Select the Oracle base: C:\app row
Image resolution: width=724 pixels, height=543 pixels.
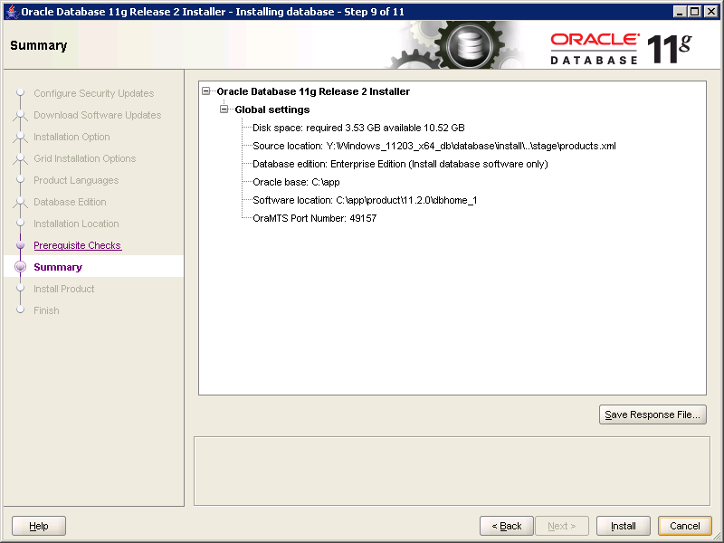296,182
